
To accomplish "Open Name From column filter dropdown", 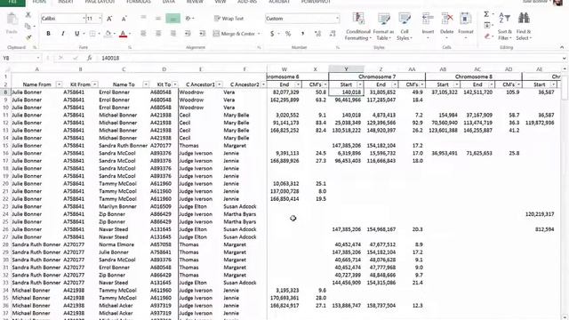I will (x=59, y=84).
